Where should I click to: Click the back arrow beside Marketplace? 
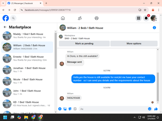tap(5, 27)
